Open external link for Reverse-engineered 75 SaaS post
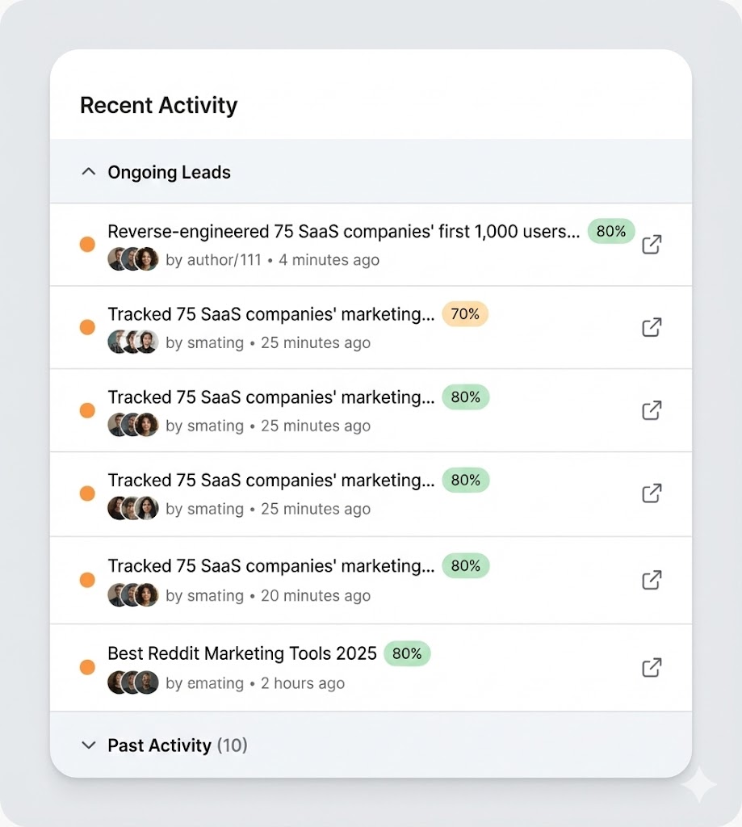 point(652,244)
